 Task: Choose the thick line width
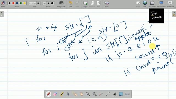coord(38,3)
